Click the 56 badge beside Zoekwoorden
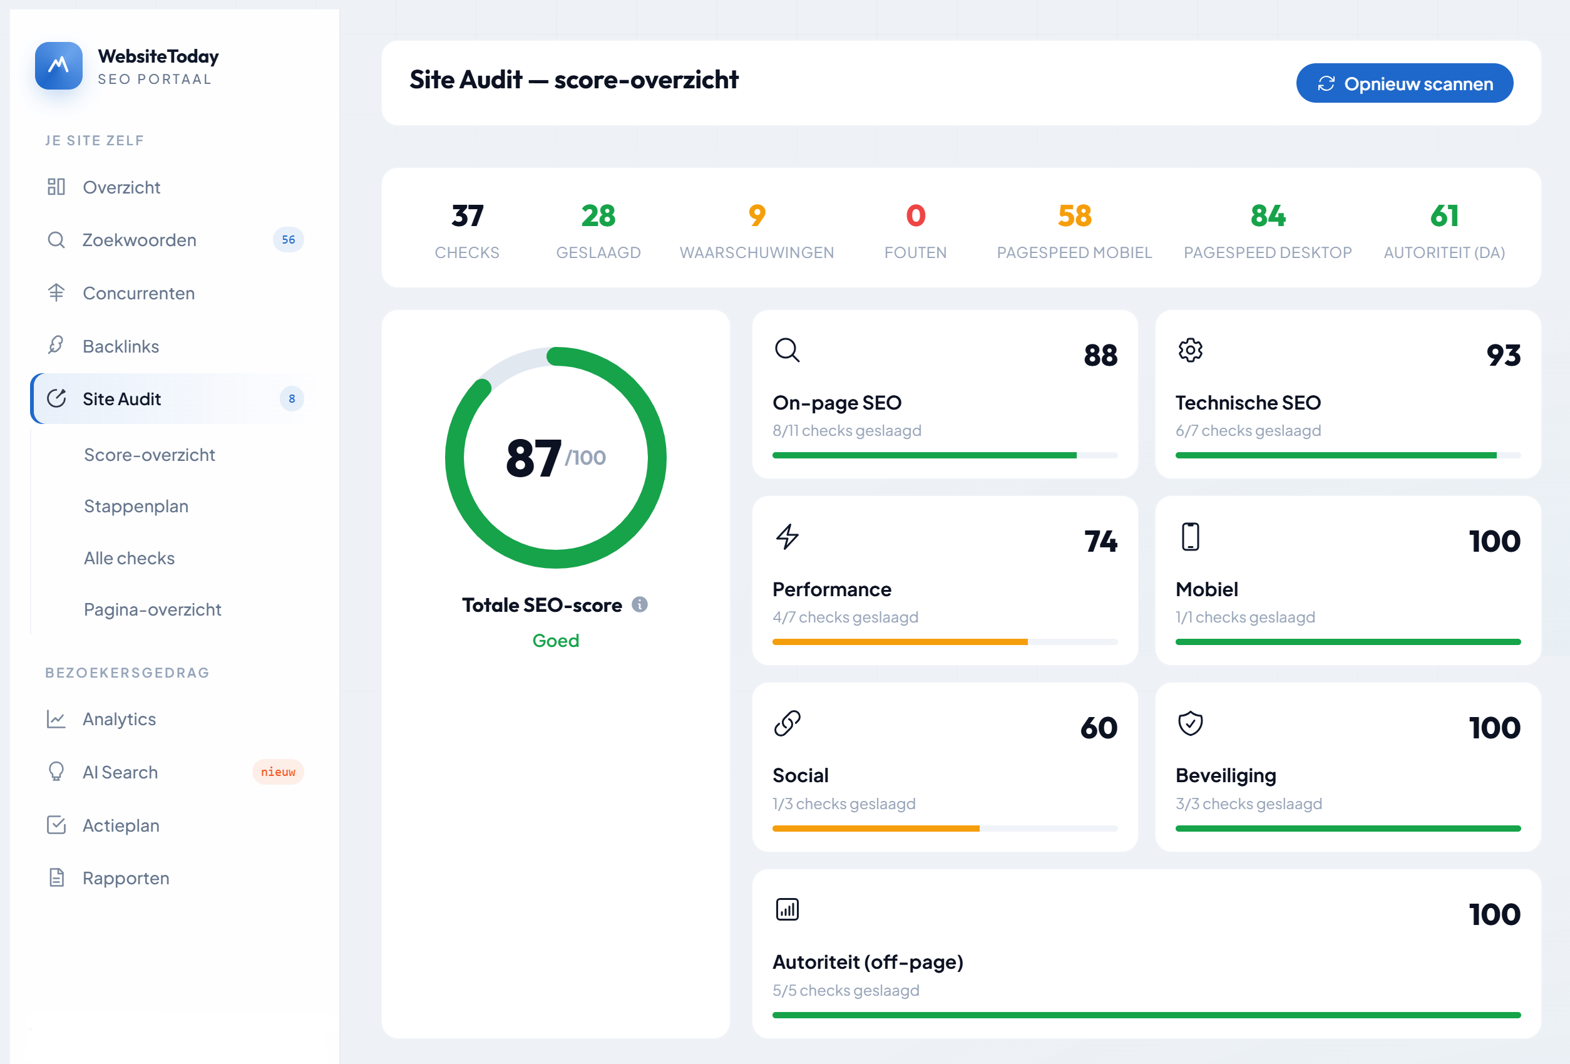1570x1064 pixels. coord(289,240)
